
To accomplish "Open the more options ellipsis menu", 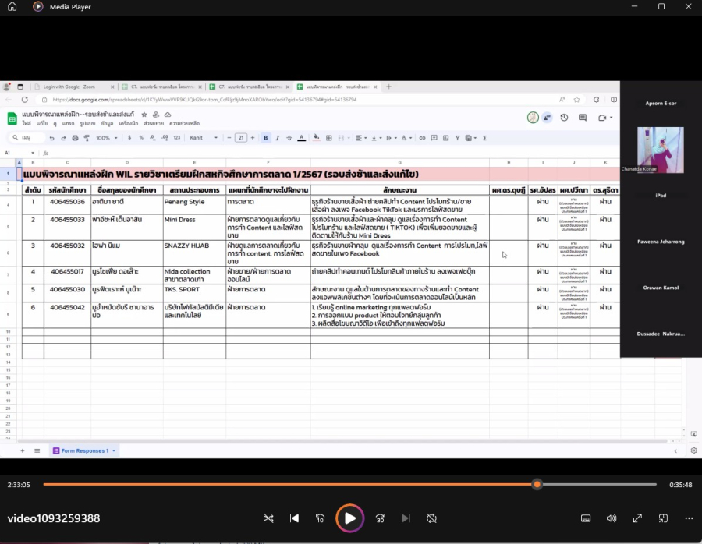I will [689, 518].
